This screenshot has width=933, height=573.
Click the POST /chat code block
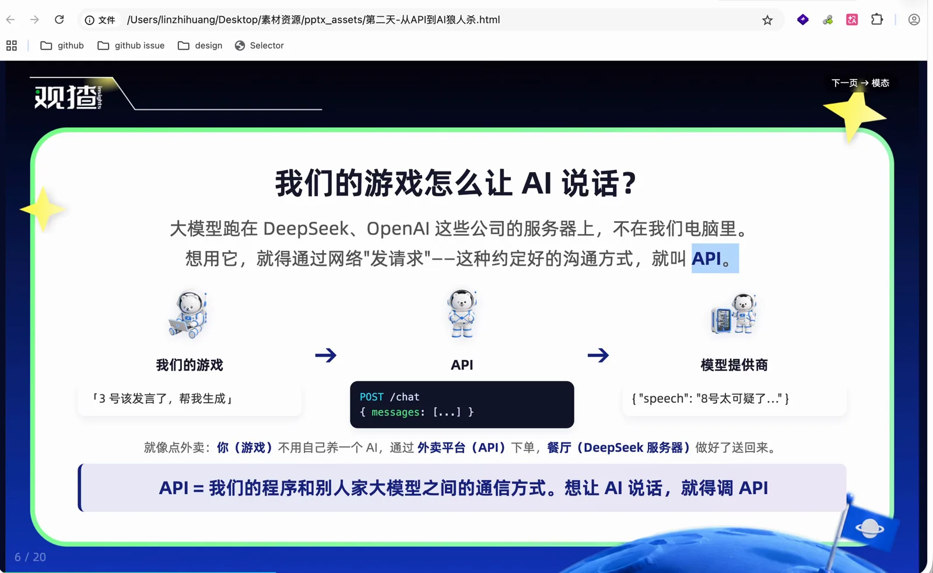pyautogui.click(x=462, y=404)
